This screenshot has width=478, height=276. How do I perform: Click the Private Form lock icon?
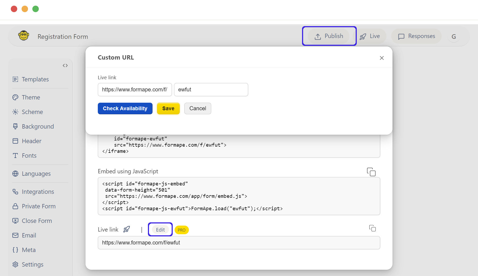(15, 206)
